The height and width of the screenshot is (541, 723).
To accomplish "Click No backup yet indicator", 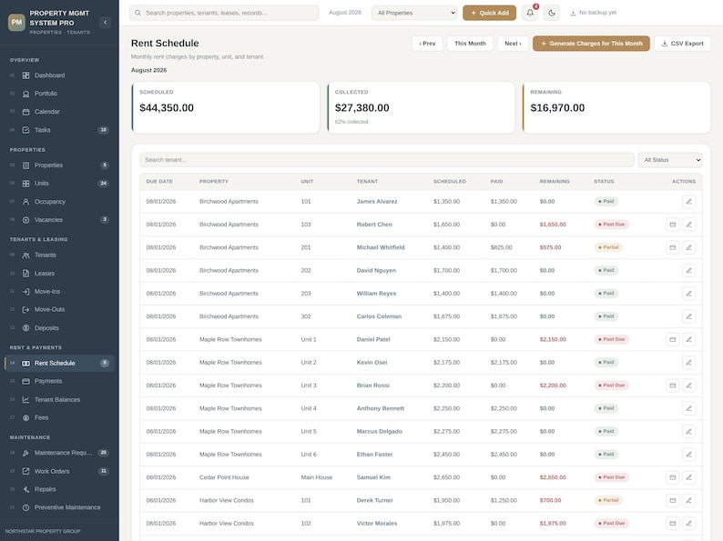I will [x=593, y=13].
